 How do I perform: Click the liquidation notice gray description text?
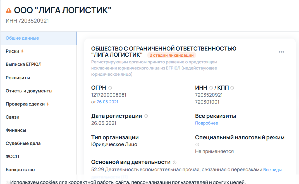click(154, 68)
